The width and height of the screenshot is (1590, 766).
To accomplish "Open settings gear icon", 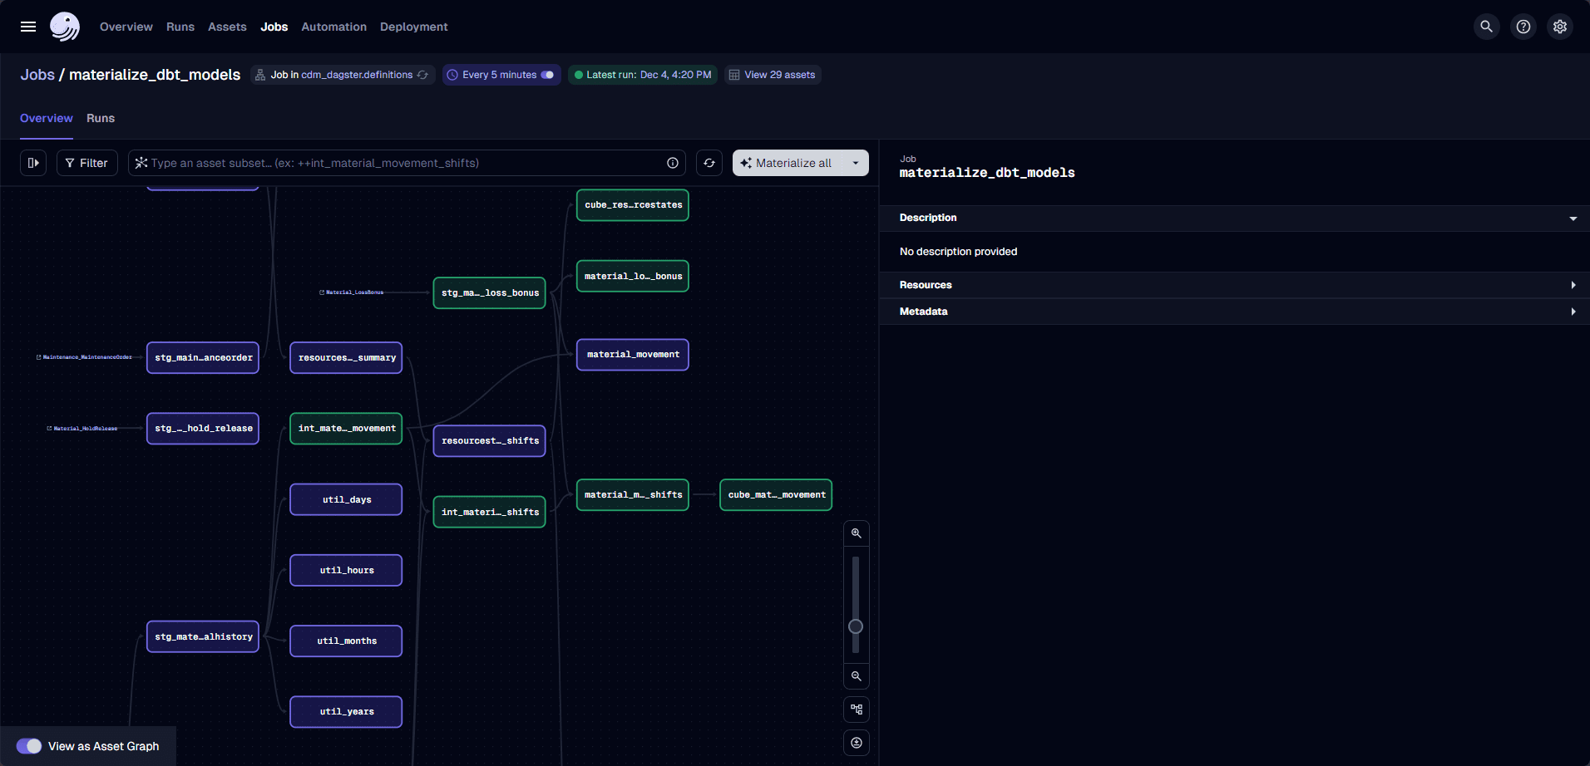I will pyautogui.click(x=1559, y=27).
